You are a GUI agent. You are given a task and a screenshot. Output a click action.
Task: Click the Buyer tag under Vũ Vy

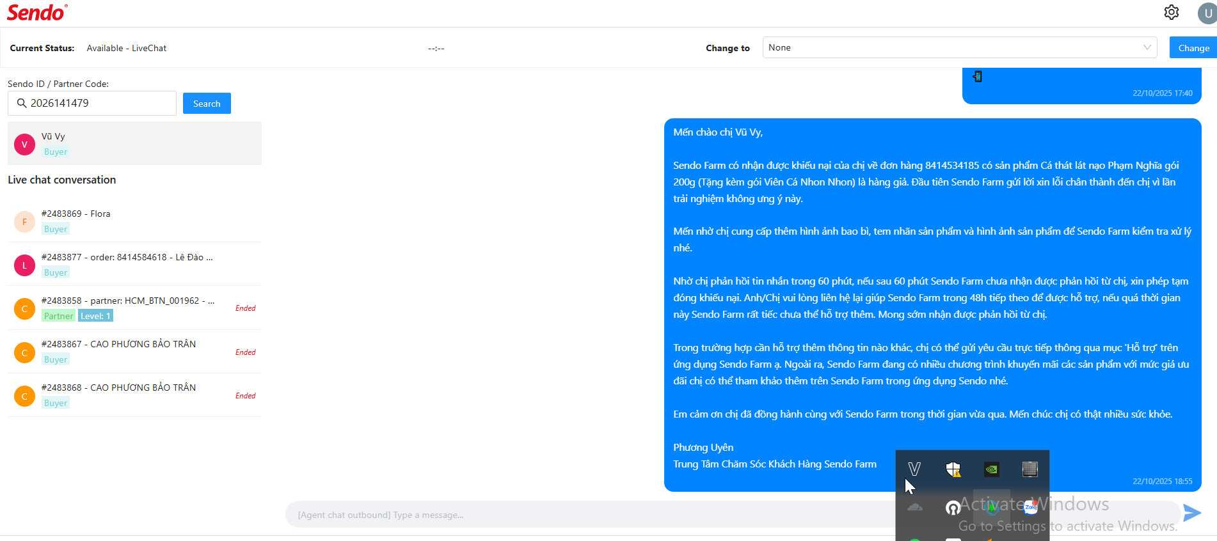tap(56, 152)
